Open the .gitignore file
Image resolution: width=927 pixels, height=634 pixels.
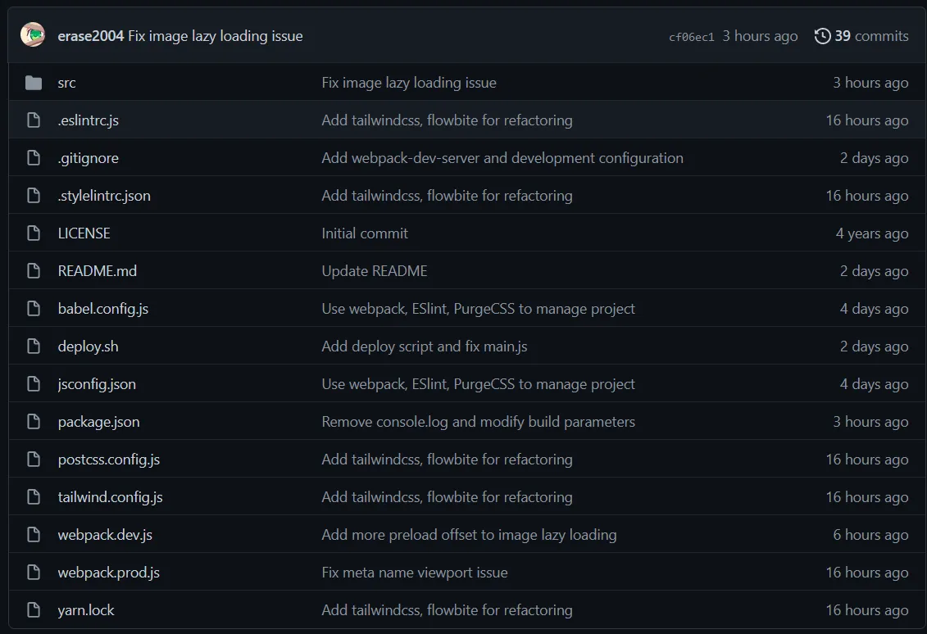pos(88,158)
